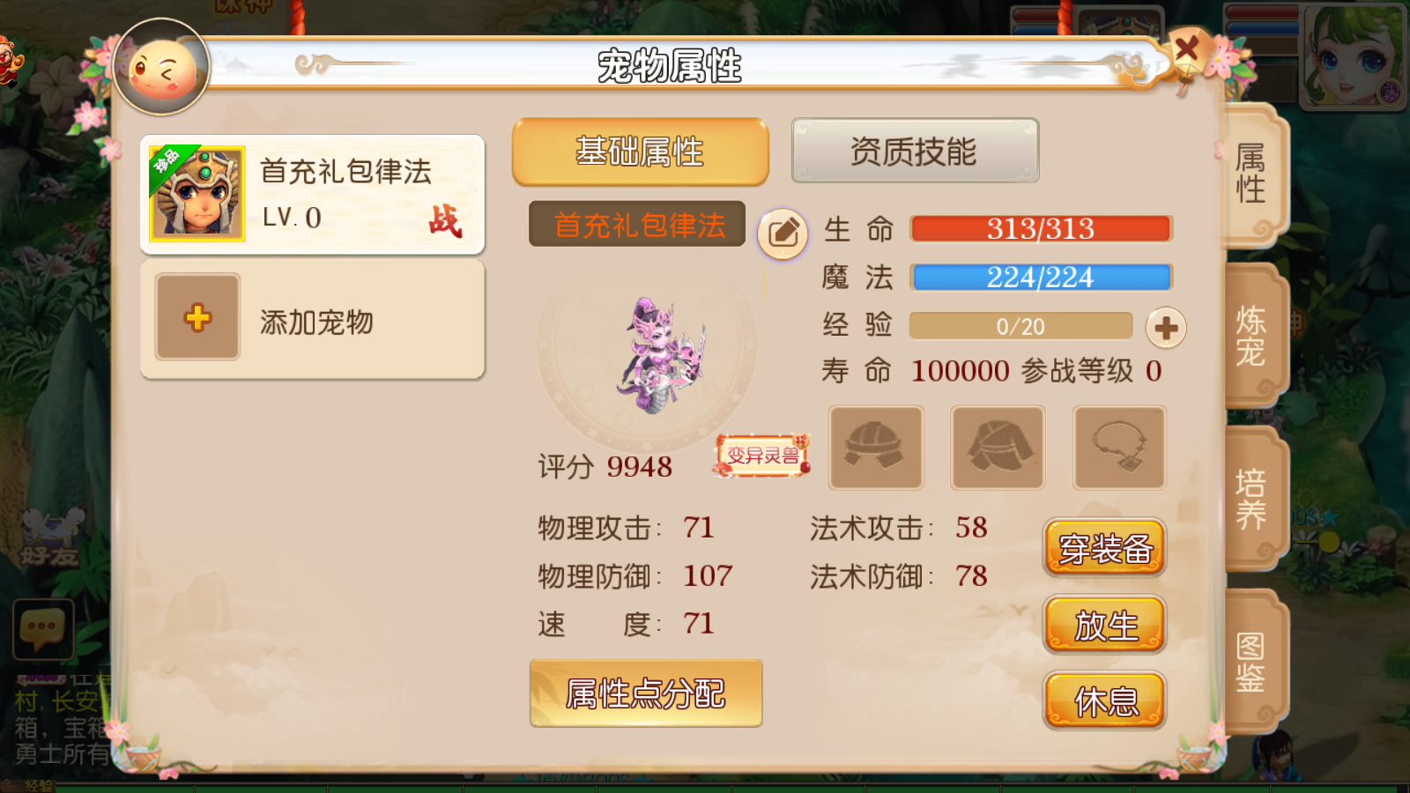Switch to 资质技能 tab
1410x793 pixels.
pos(915,152)
